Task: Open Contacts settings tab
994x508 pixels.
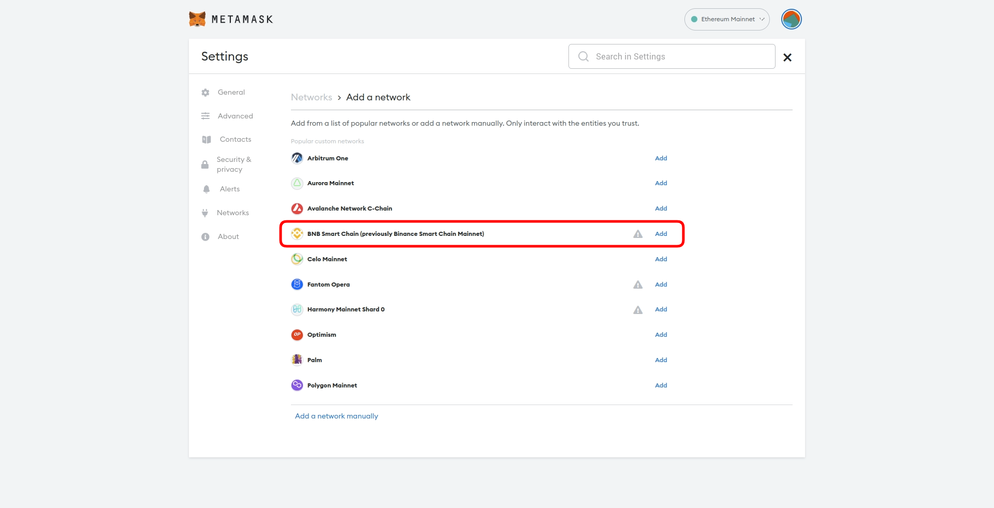Action: click(235, 139)
